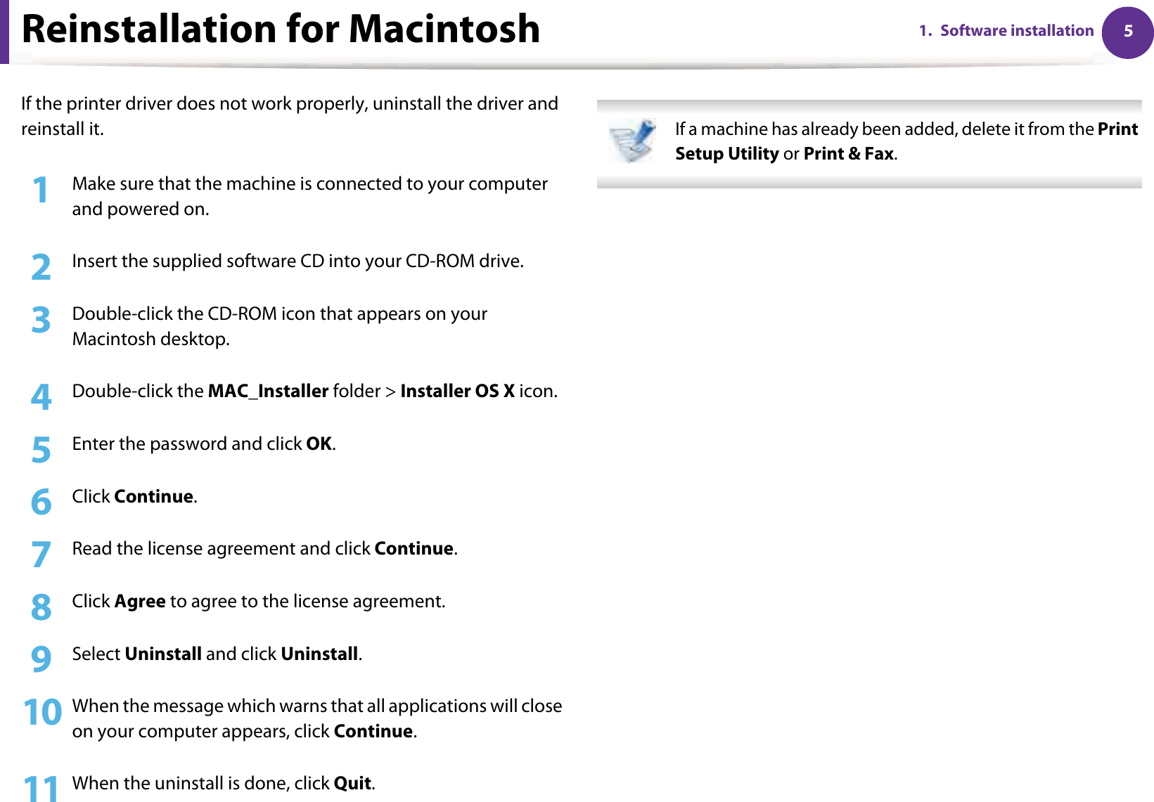Click the intro paragraph about the printer driver
The height and width of the screenshot is (802, 1154).
coord(289,116)
